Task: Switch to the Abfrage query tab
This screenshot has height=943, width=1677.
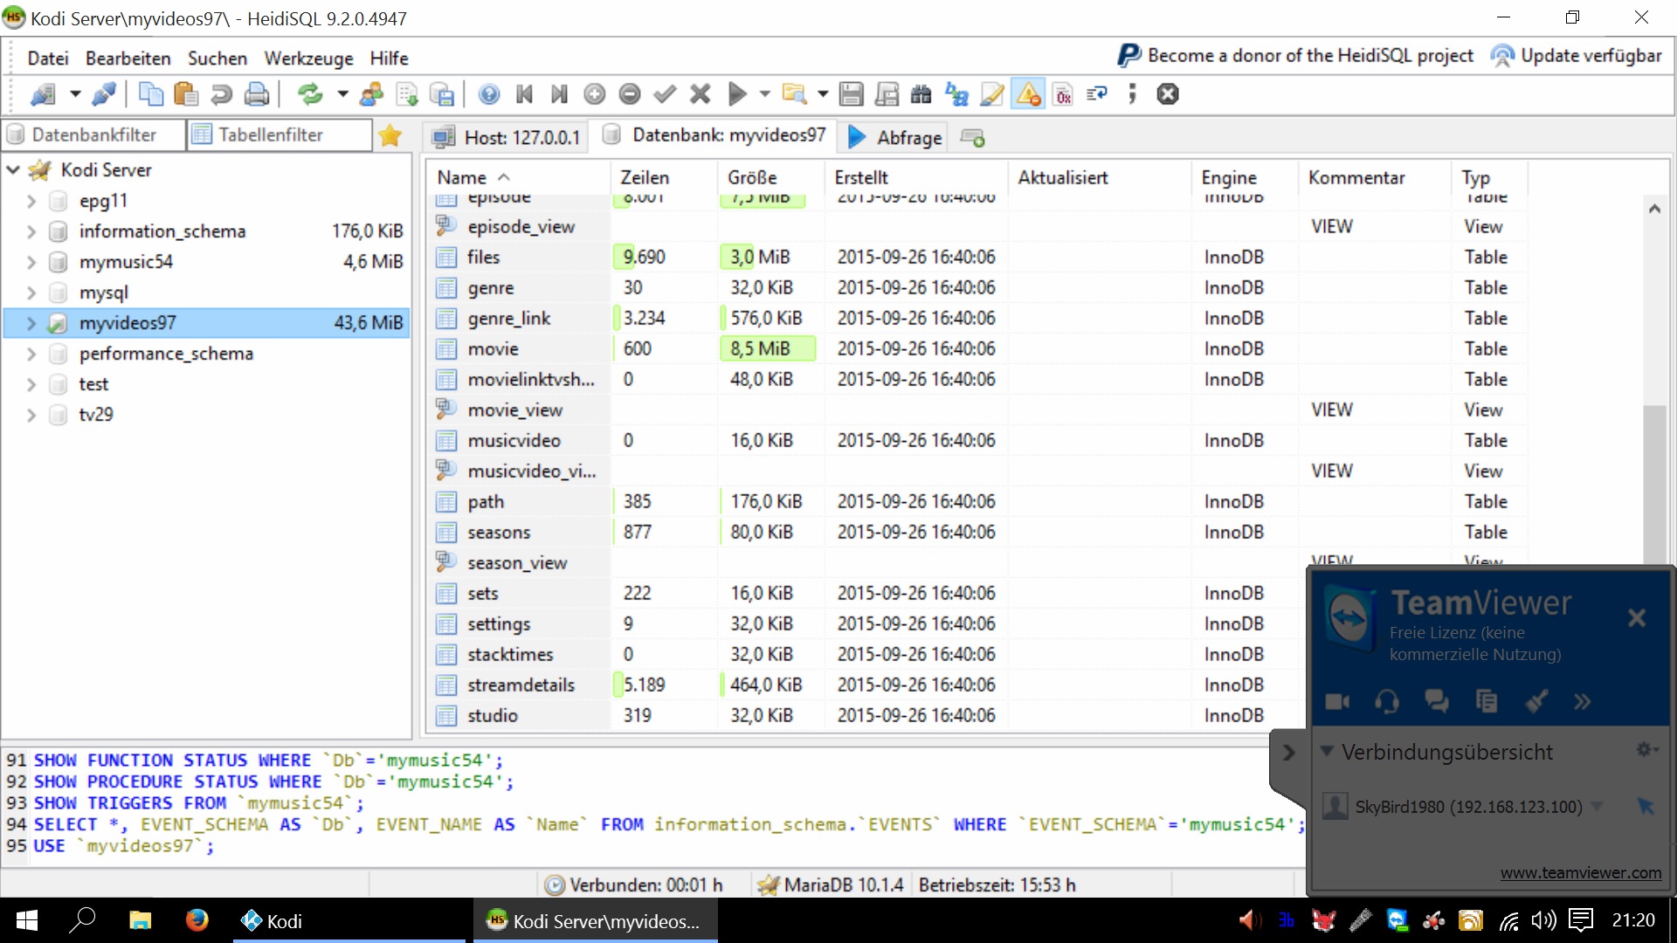Action: click(895, 137)
